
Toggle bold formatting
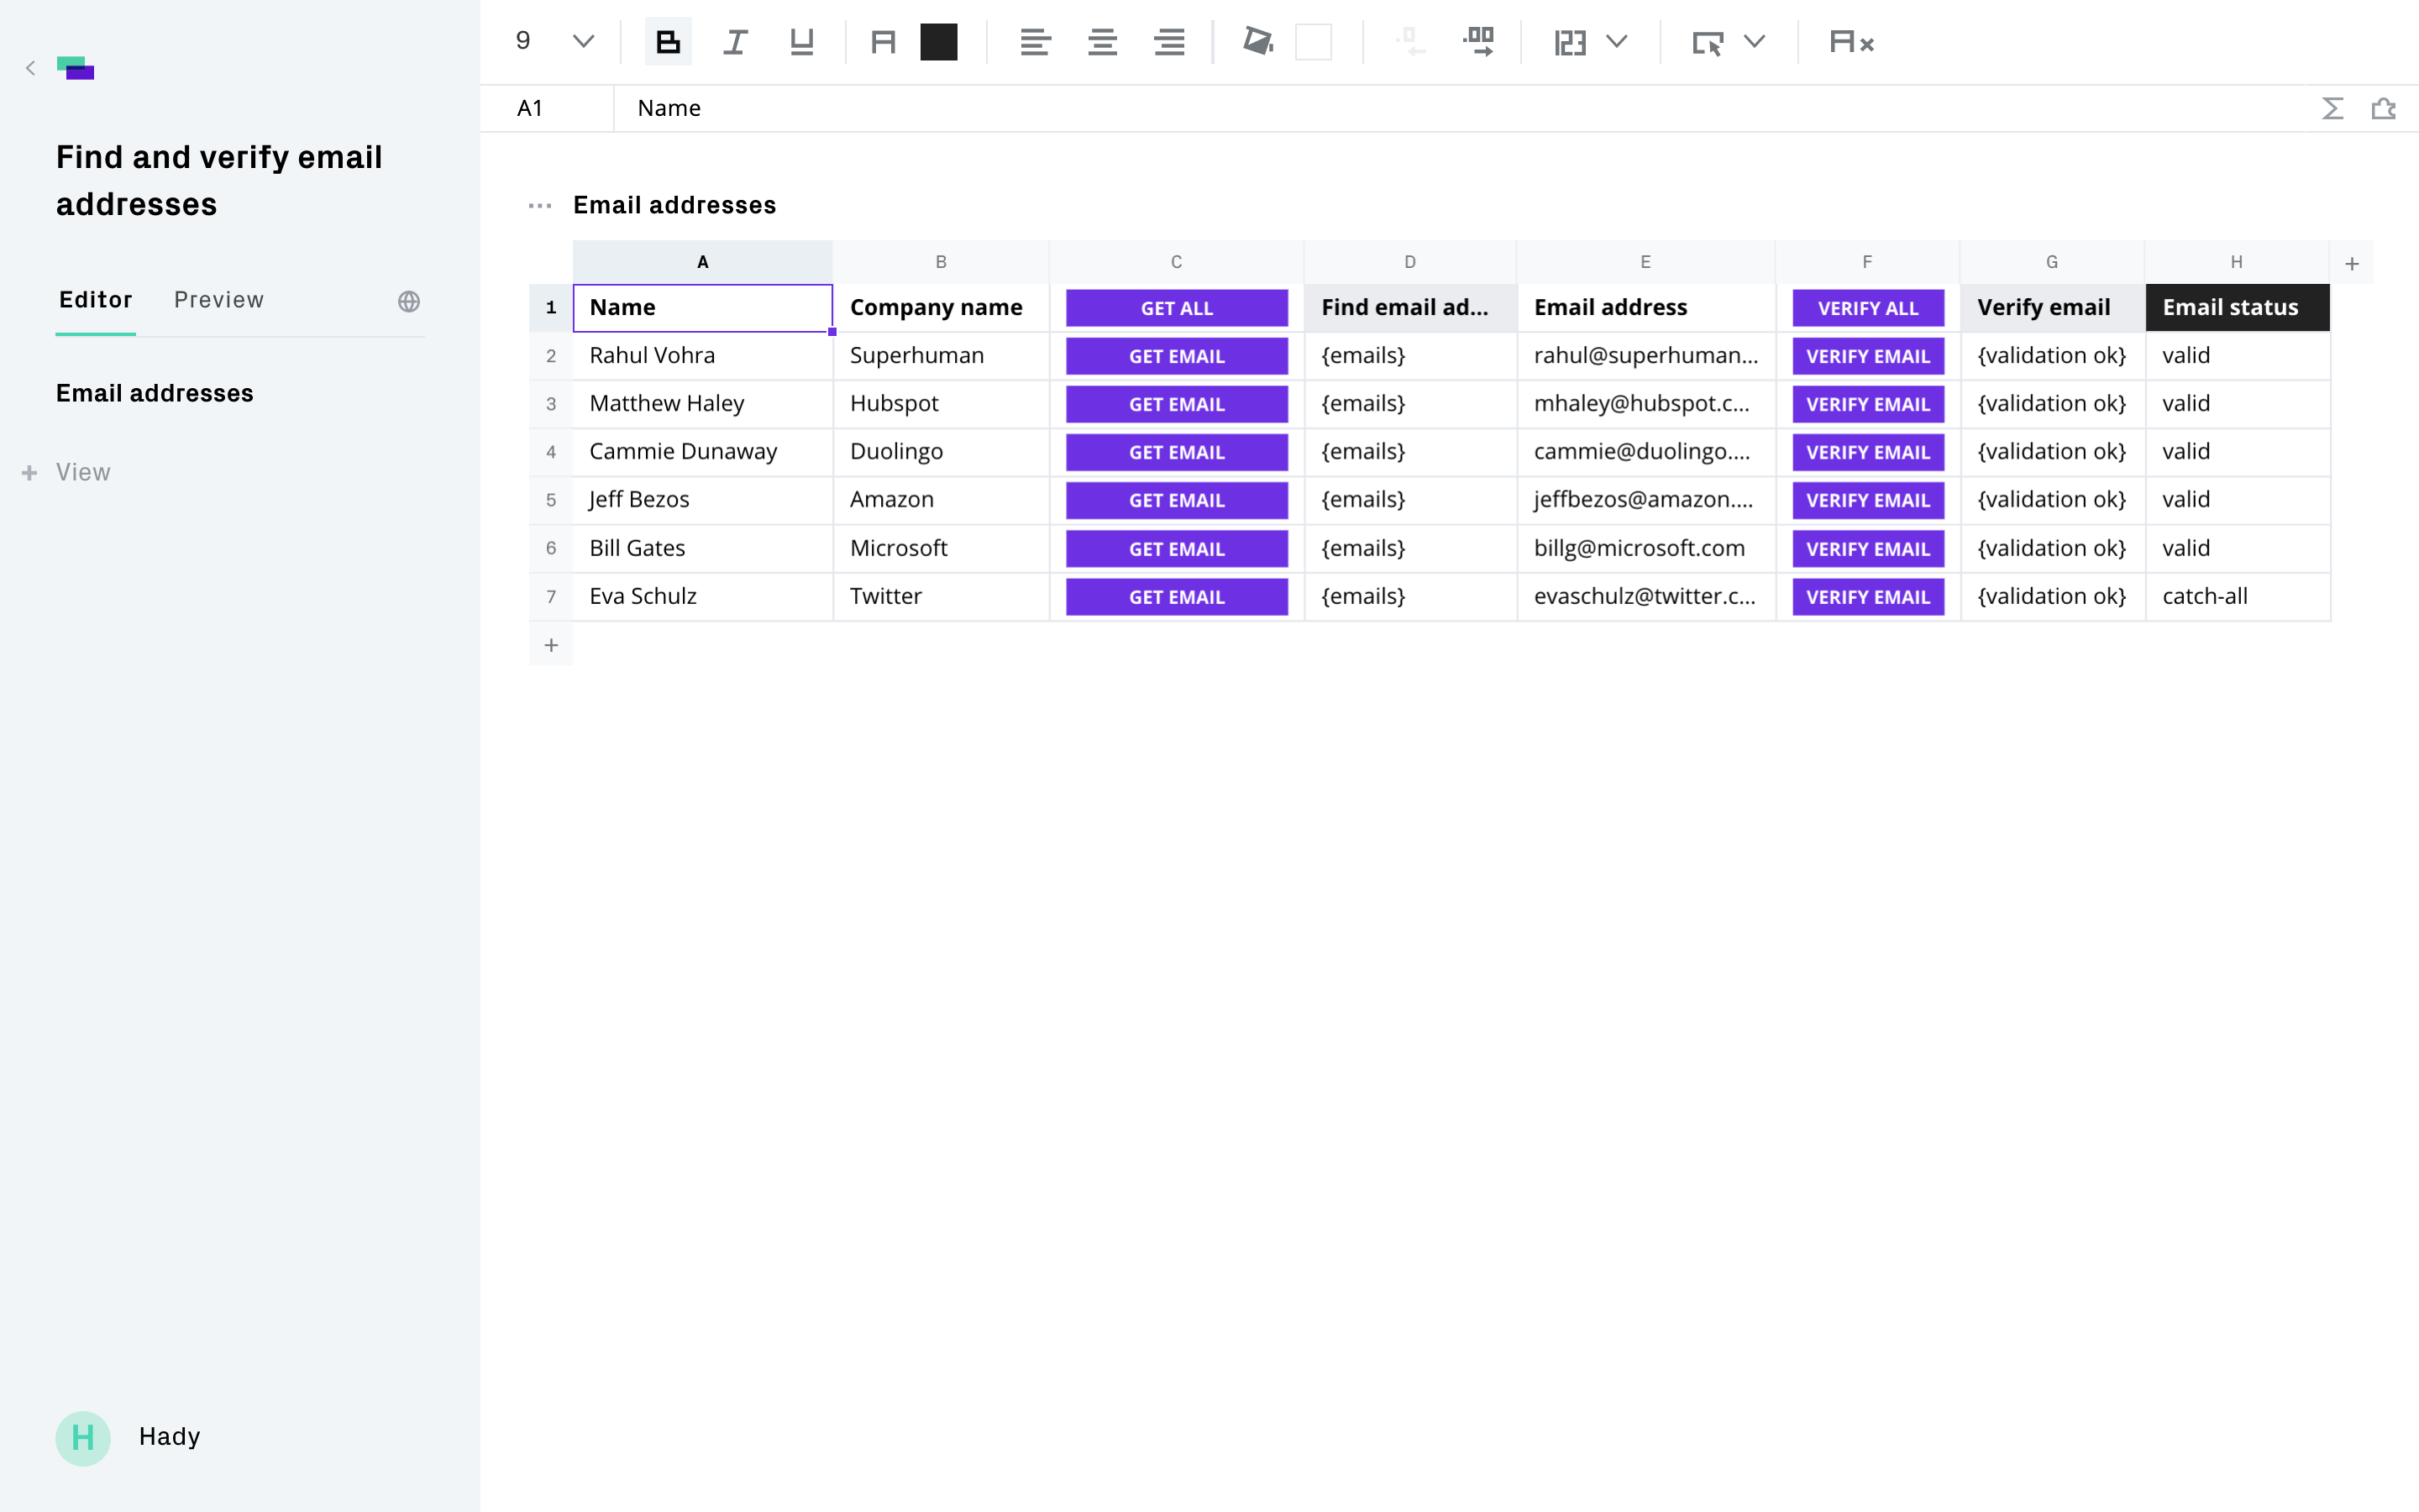(668, 42)
